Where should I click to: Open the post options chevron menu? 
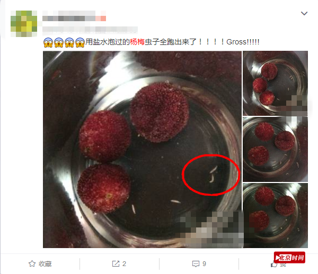[x=304, y=14]
